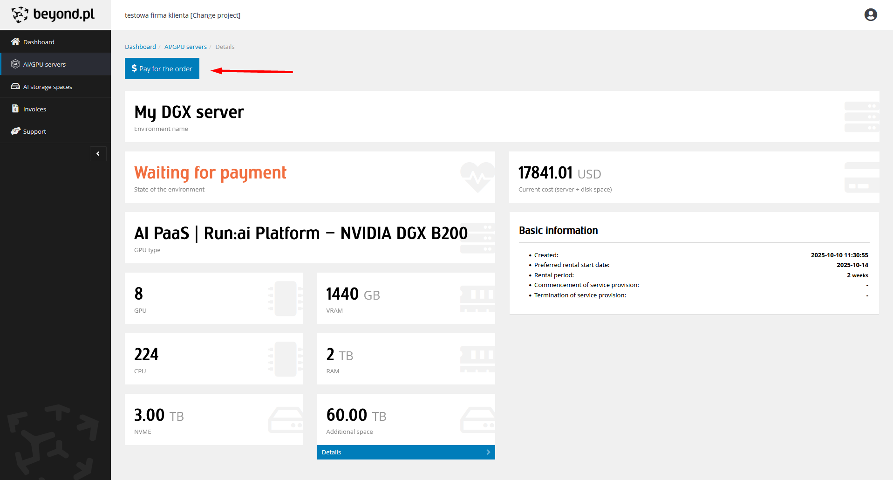Viewport: 893px width, 480px height.
Task: Click the Waiting for payment status
Action: point(210,173)
